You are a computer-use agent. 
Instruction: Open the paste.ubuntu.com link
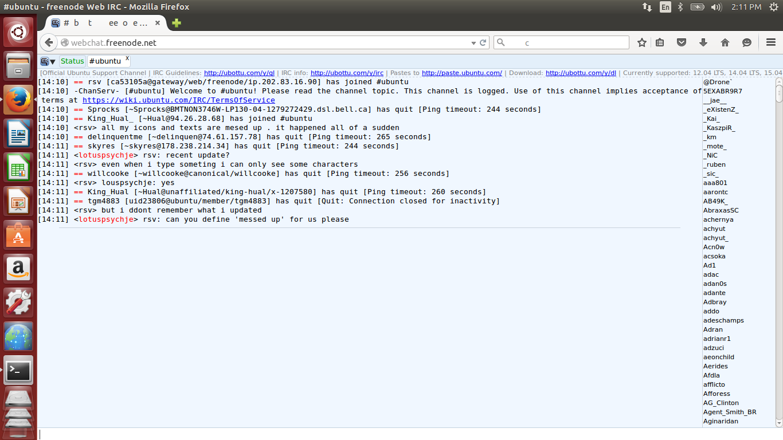pos(462,73)
